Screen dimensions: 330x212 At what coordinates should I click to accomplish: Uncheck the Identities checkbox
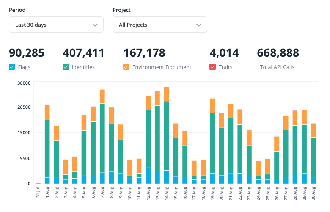click(66, 67)
